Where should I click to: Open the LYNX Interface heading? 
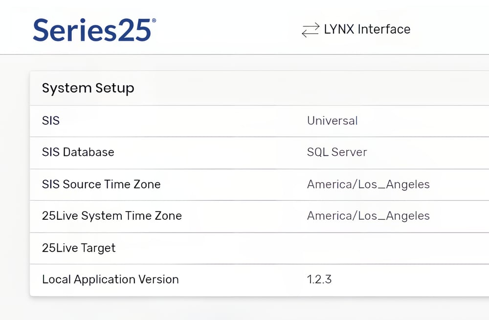tap(367, 29)
